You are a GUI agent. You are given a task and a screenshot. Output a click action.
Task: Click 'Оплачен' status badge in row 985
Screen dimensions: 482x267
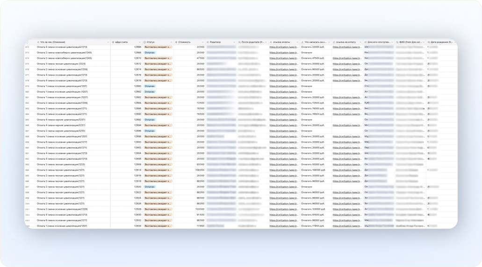[x=150, y=120]
